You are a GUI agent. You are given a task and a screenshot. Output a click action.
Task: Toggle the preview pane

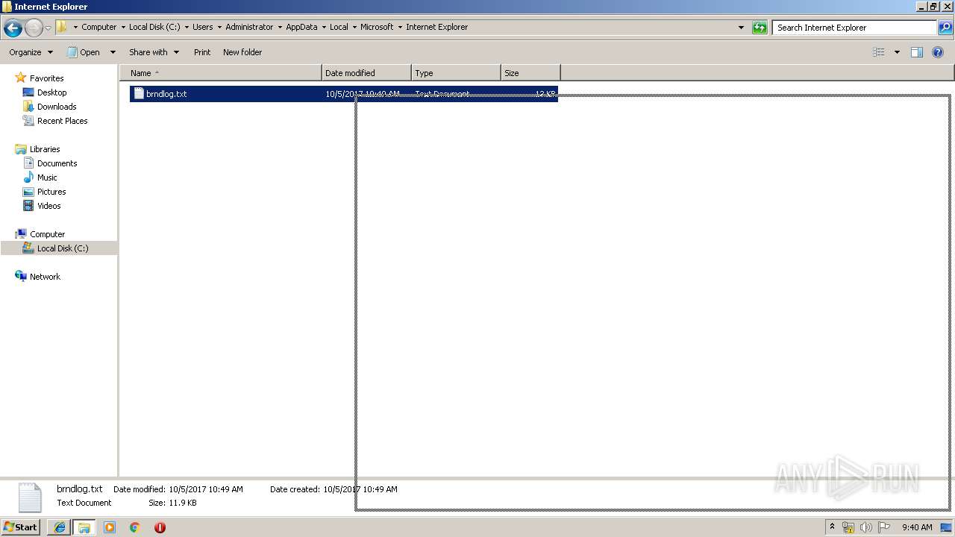pyautogui.click(x=917, y=52)
